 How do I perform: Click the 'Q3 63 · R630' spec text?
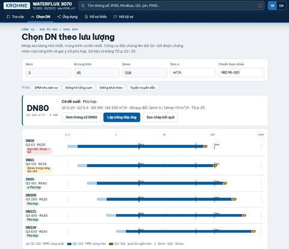coord(36,145)
